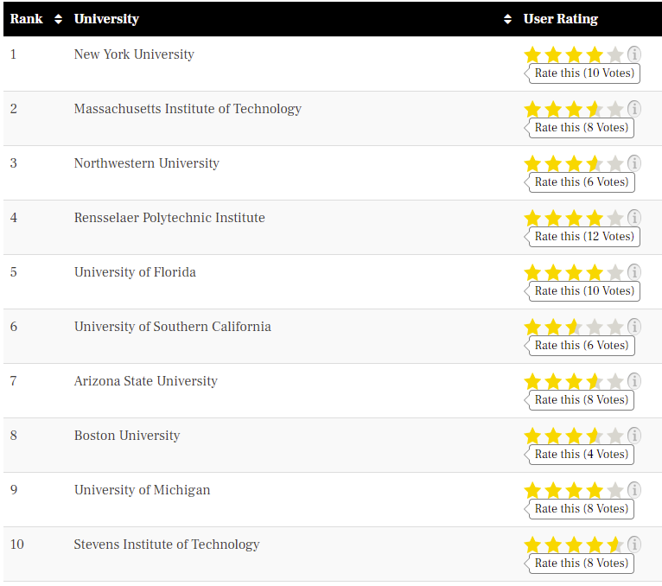Click info icon beside University of Florida rating
The image size is (662, 586).
point(634,272)
